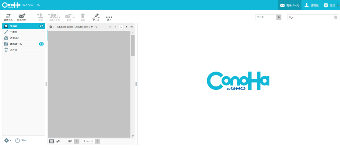Open the 選択 dropdown below message list
The image size is (340, 148).
[73, 141]
